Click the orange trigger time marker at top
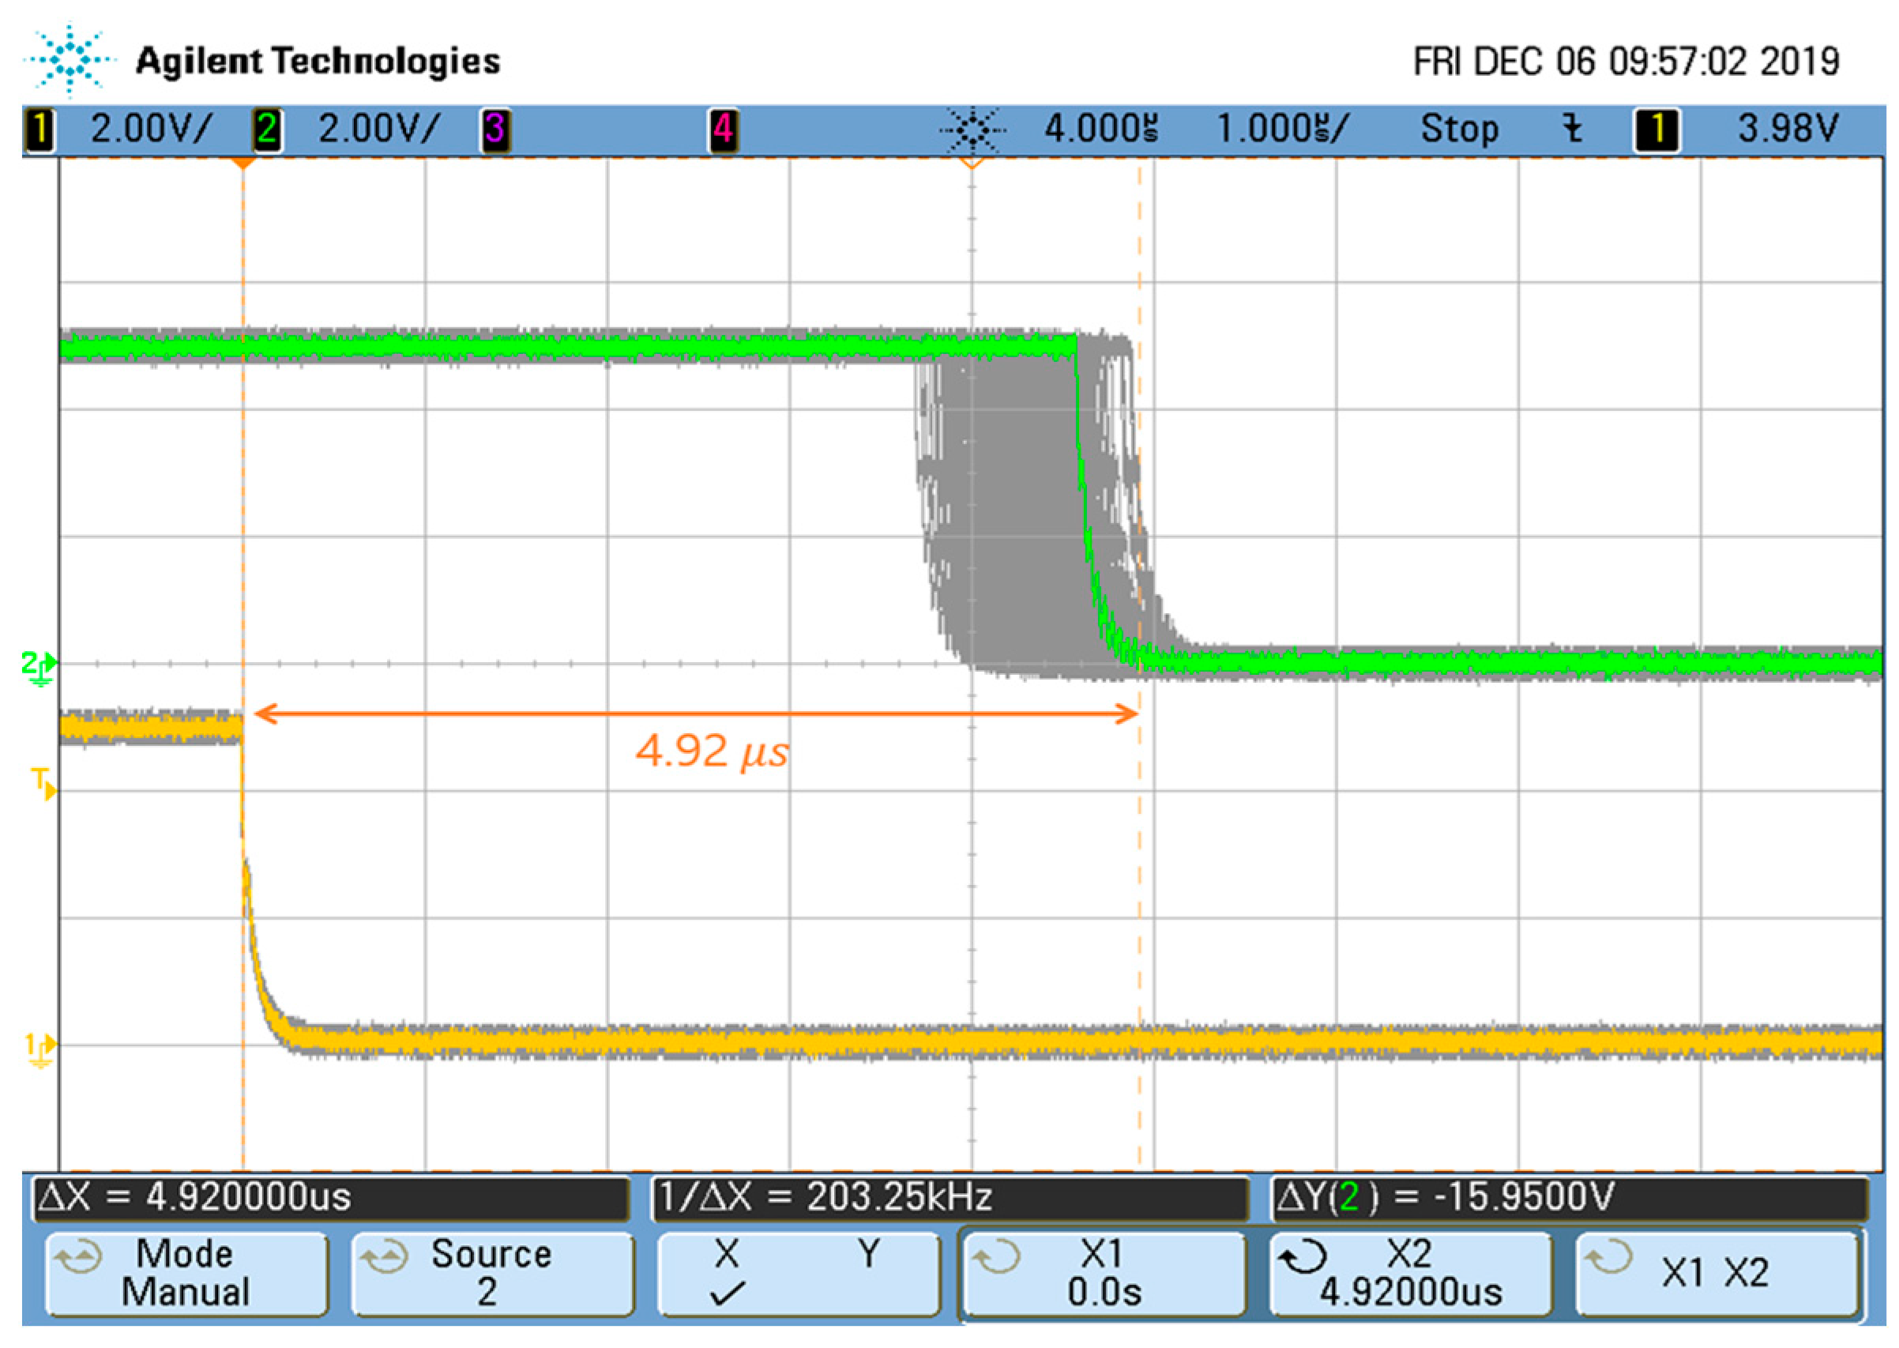 243,164
